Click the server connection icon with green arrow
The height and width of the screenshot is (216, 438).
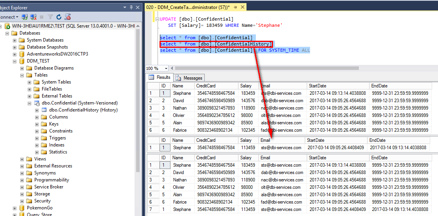[7, 26]
